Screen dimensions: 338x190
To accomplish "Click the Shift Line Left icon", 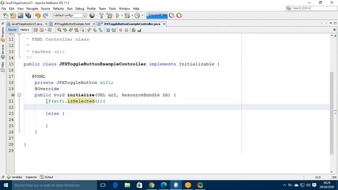I will coord(108,30).
